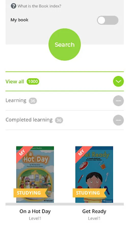129x230 pixels.
Task: Toggle the My book switch
Action: [108, 20]
